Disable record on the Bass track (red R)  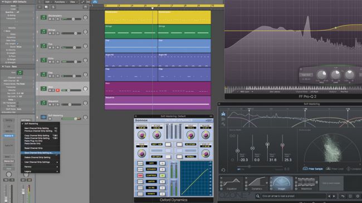click(58, 90)
